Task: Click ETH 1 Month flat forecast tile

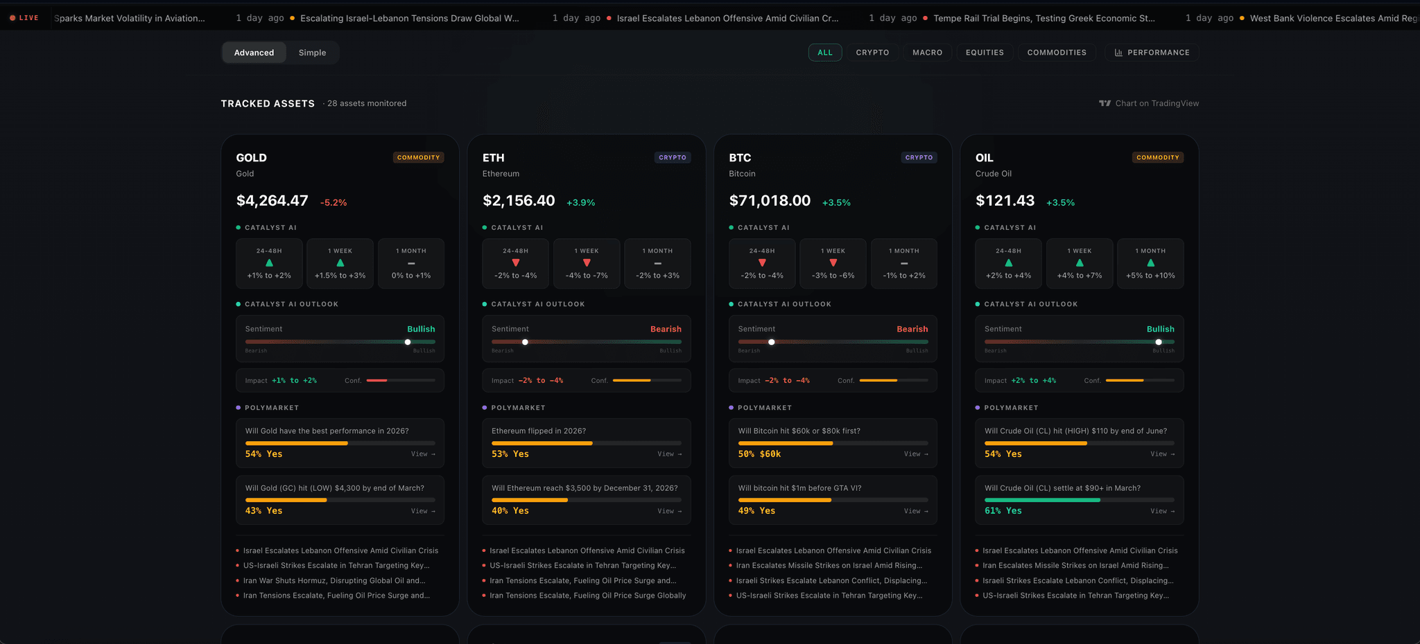Action: pyautogui.click(x=658, y=263)
